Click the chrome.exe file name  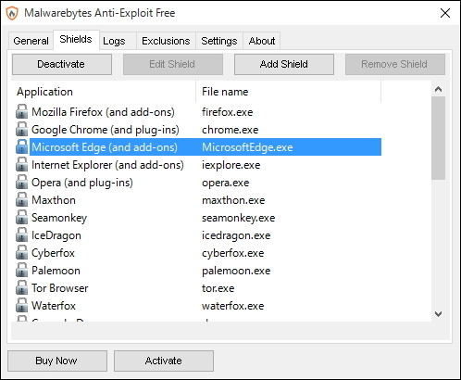[230, 130]
